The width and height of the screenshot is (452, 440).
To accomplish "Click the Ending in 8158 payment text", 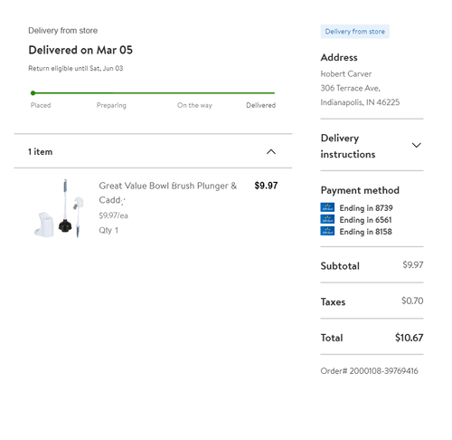I will [365, 232].
